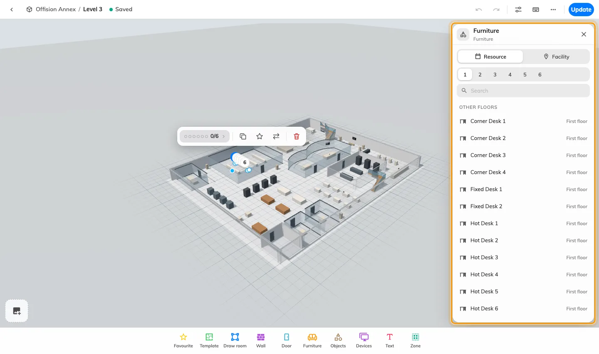Select the Zone tool
This screenshot has height=354, width=599.
coord(416,340)
